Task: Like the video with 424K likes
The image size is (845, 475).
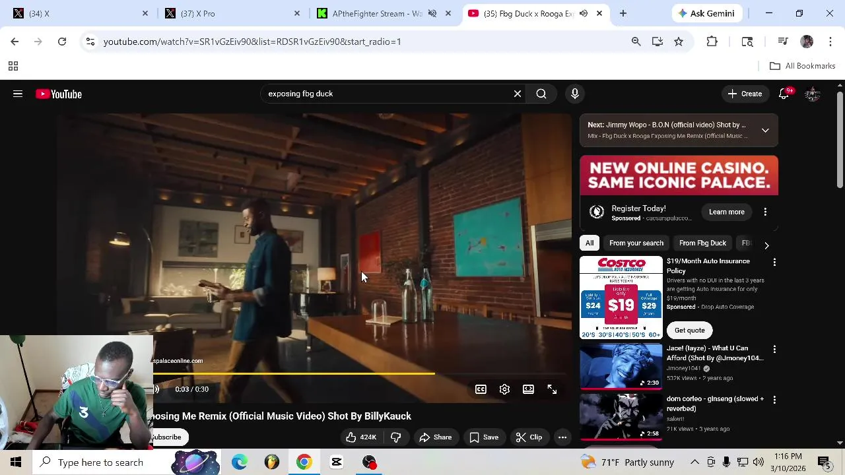Action: 360,437
